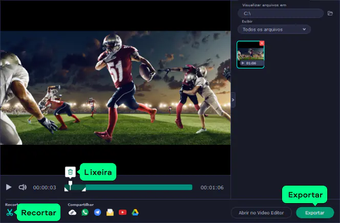Screen dimensions: 340x223
Task: Share the video via Telegram
Action: [x=98, y=212]
